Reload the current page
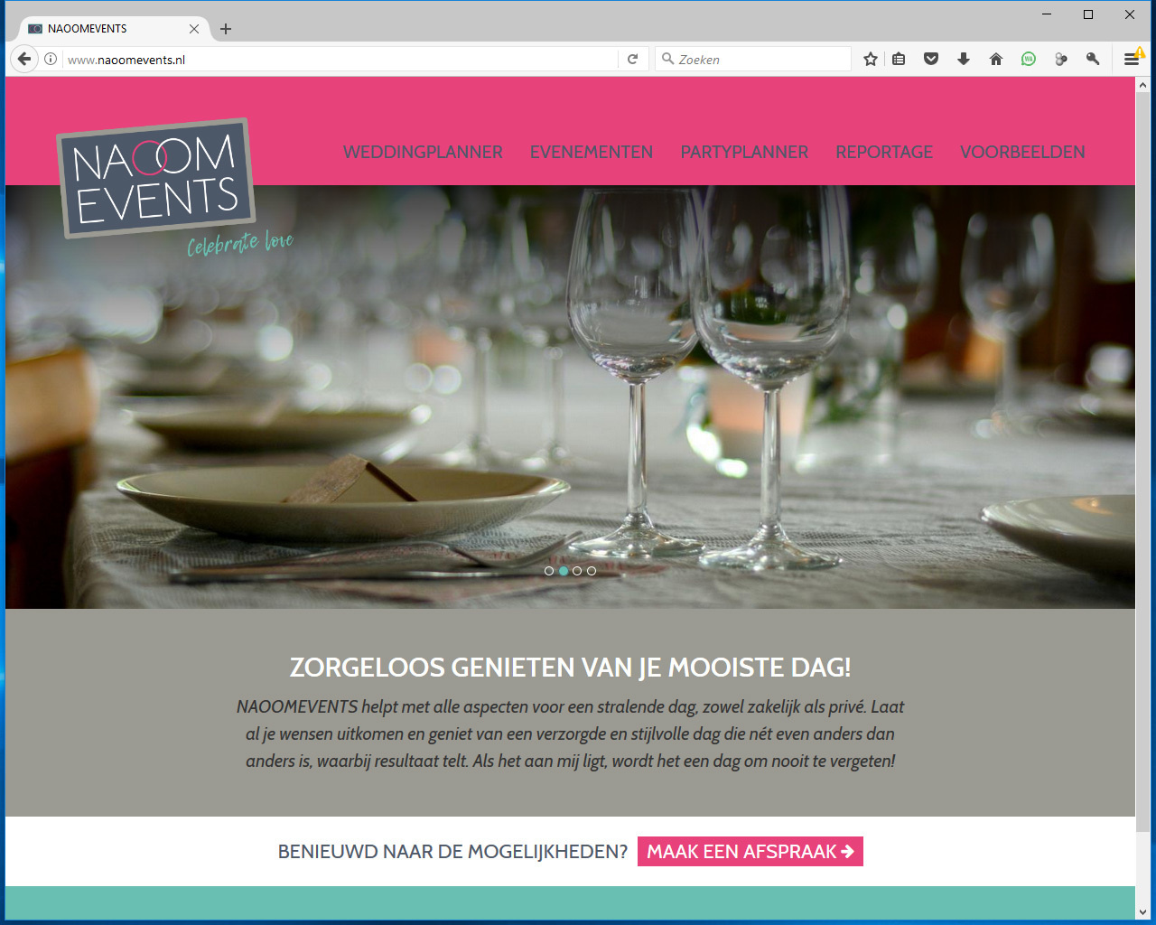This screenshot has height=925, width=1156. click(x=633, y=59)
